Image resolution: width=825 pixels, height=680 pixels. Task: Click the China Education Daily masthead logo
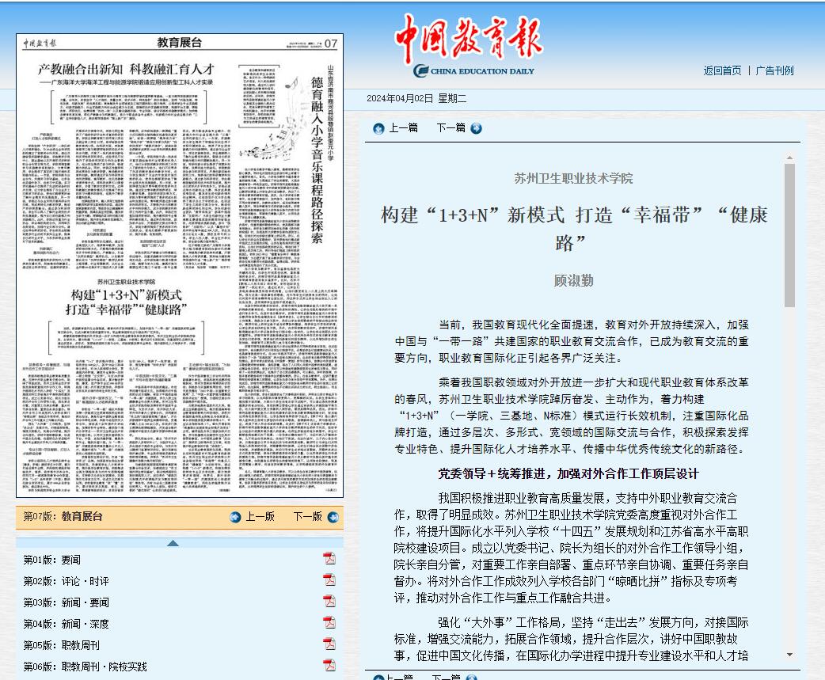tap(468, 46)
